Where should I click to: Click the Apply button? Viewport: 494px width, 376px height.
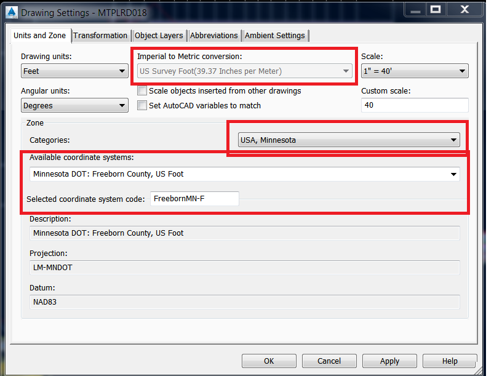(389, 361)
